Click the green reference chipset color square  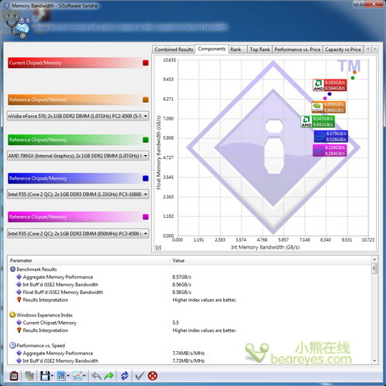click(146, 140)
